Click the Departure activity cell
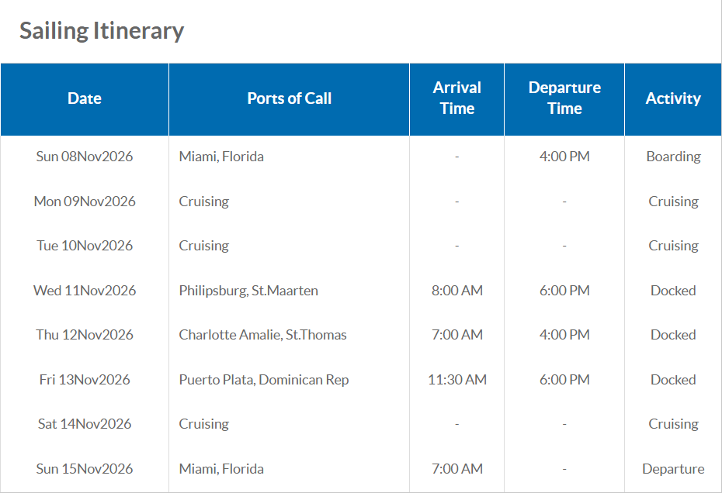Screen dimensions: 722x493 coord(673,469)
